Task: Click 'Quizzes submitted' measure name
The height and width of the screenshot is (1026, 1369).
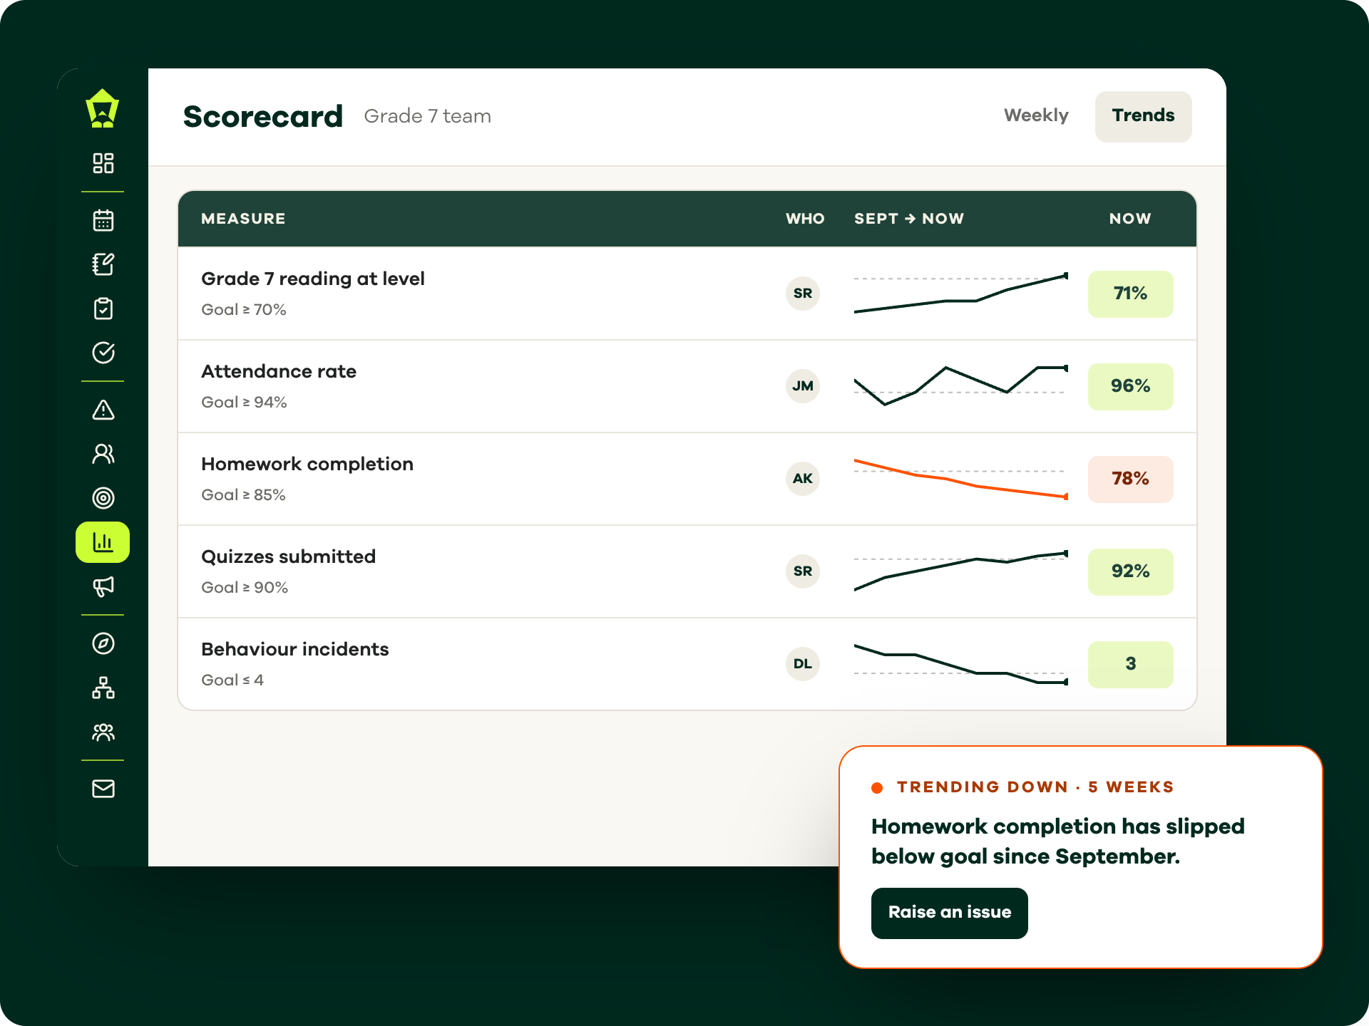Action: coord(288,556)
